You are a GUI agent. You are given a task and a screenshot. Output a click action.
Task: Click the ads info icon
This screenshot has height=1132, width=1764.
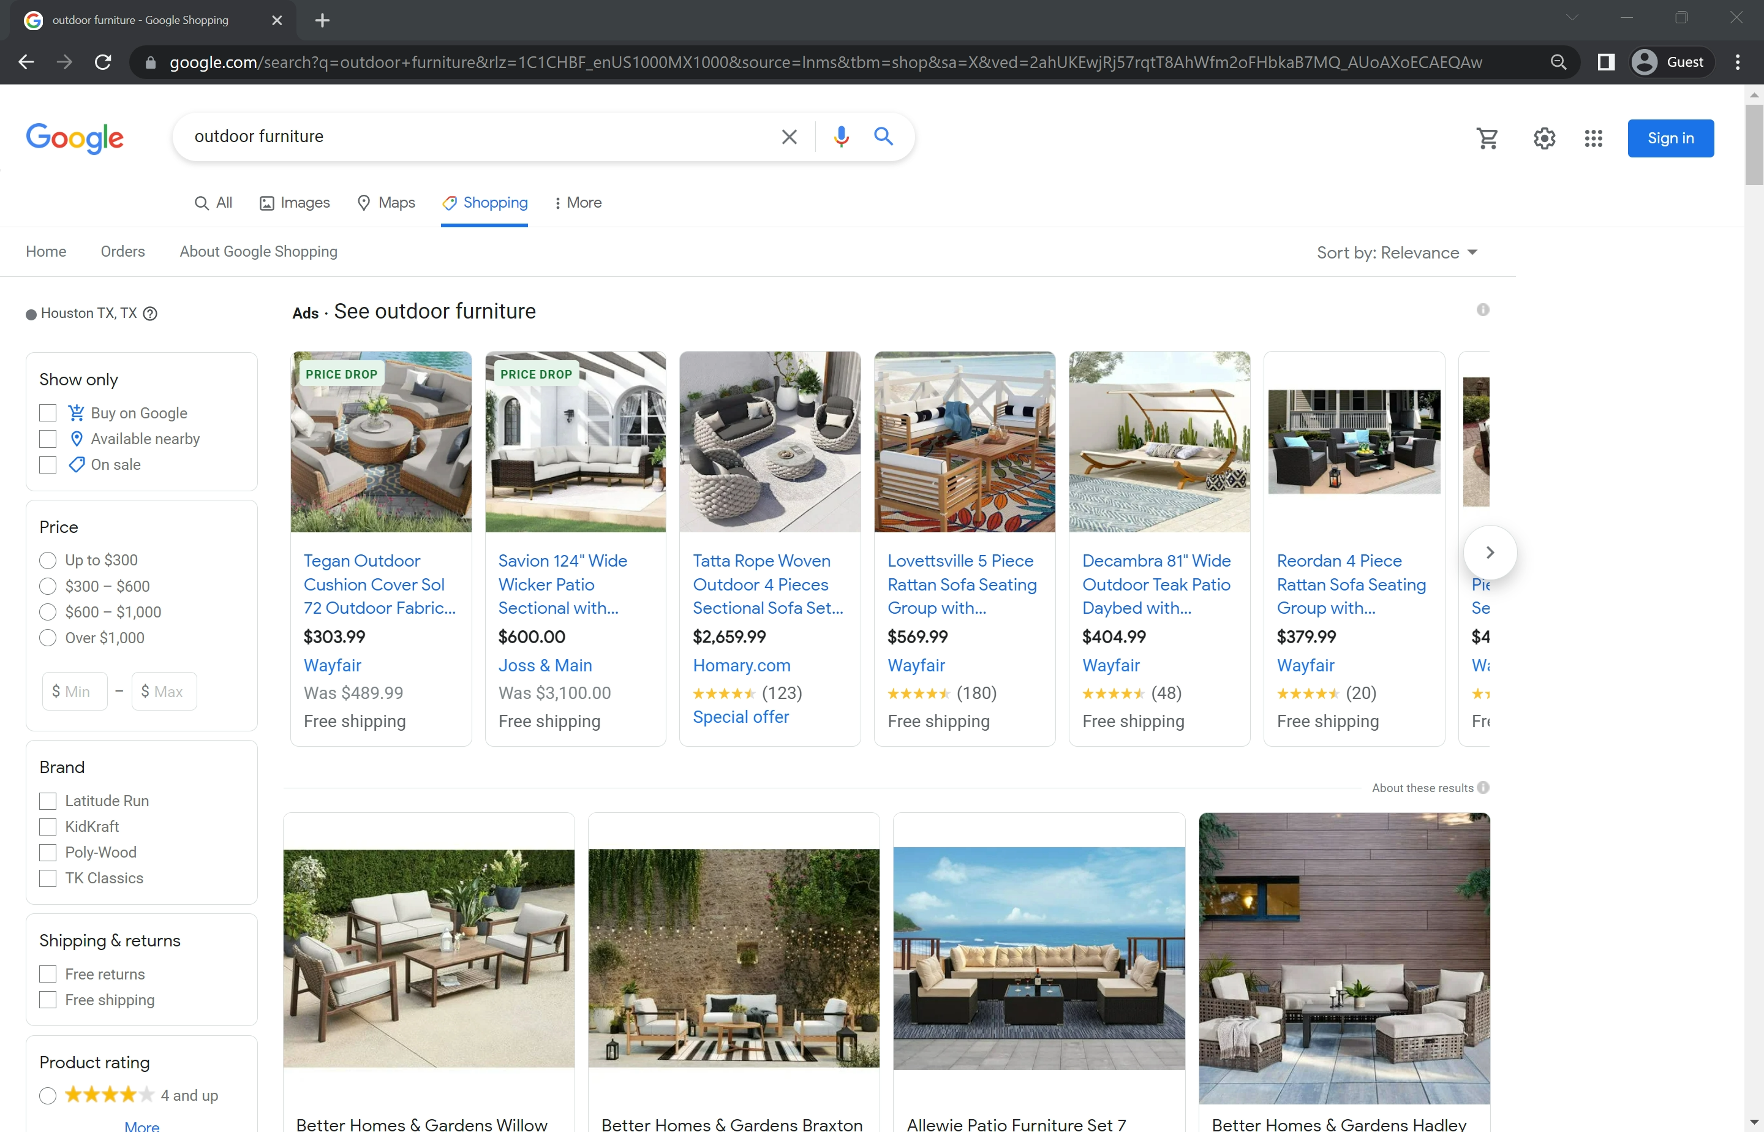click(1482, 310)
